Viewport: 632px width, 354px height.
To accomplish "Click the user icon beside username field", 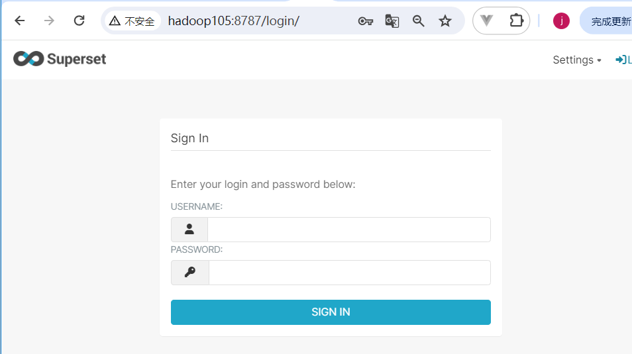I will point(189,230).
